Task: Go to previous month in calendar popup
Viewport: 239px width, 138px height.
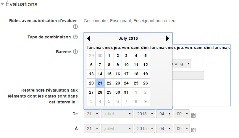Action: [88, 38]
